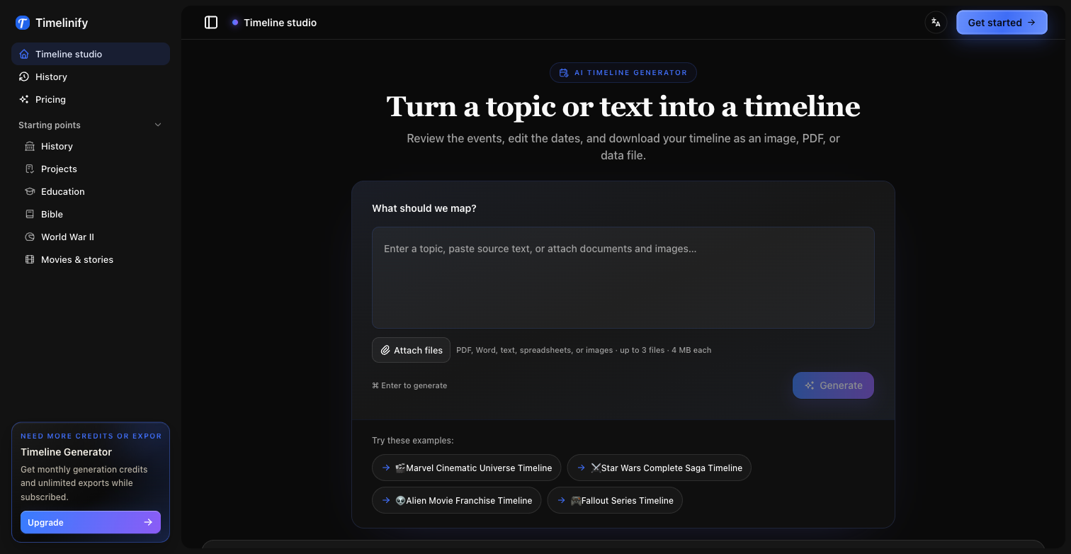Click the Get started button

click(1002, 23)
